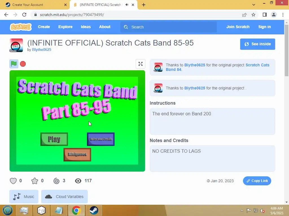289x216 pixels.
Task: Click avatar in the first remix credit box
Action: tap(158, 67)
